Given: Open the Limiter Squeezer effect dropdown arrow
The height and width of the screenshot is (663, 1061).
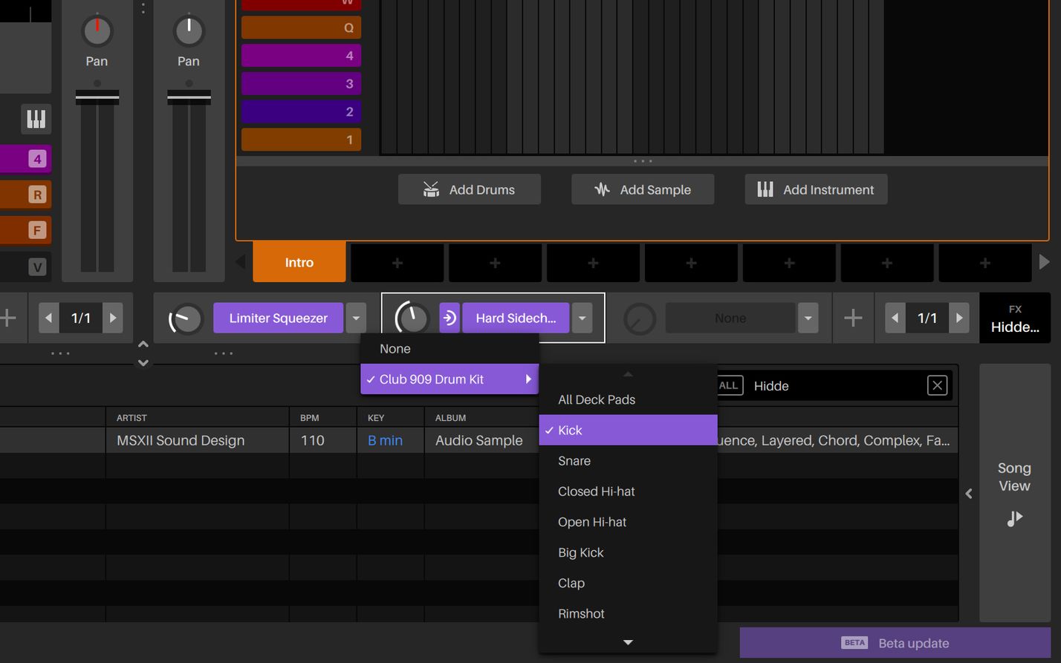Looking at the screenshot, I should (356, 317).
